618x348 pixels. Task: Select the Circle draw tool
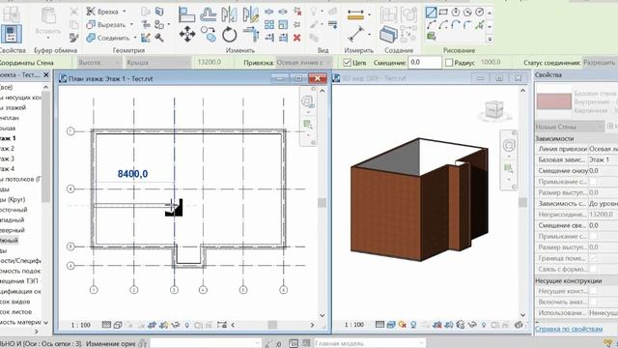coord(480,13)
